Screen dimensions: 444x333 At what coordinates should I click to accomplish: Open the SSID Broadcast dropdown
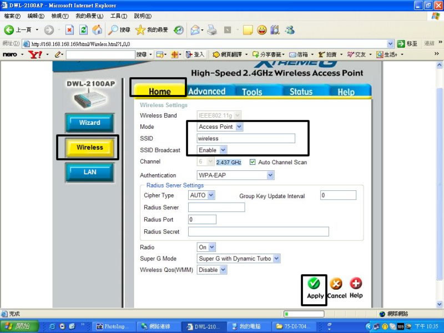click(223, 150)
